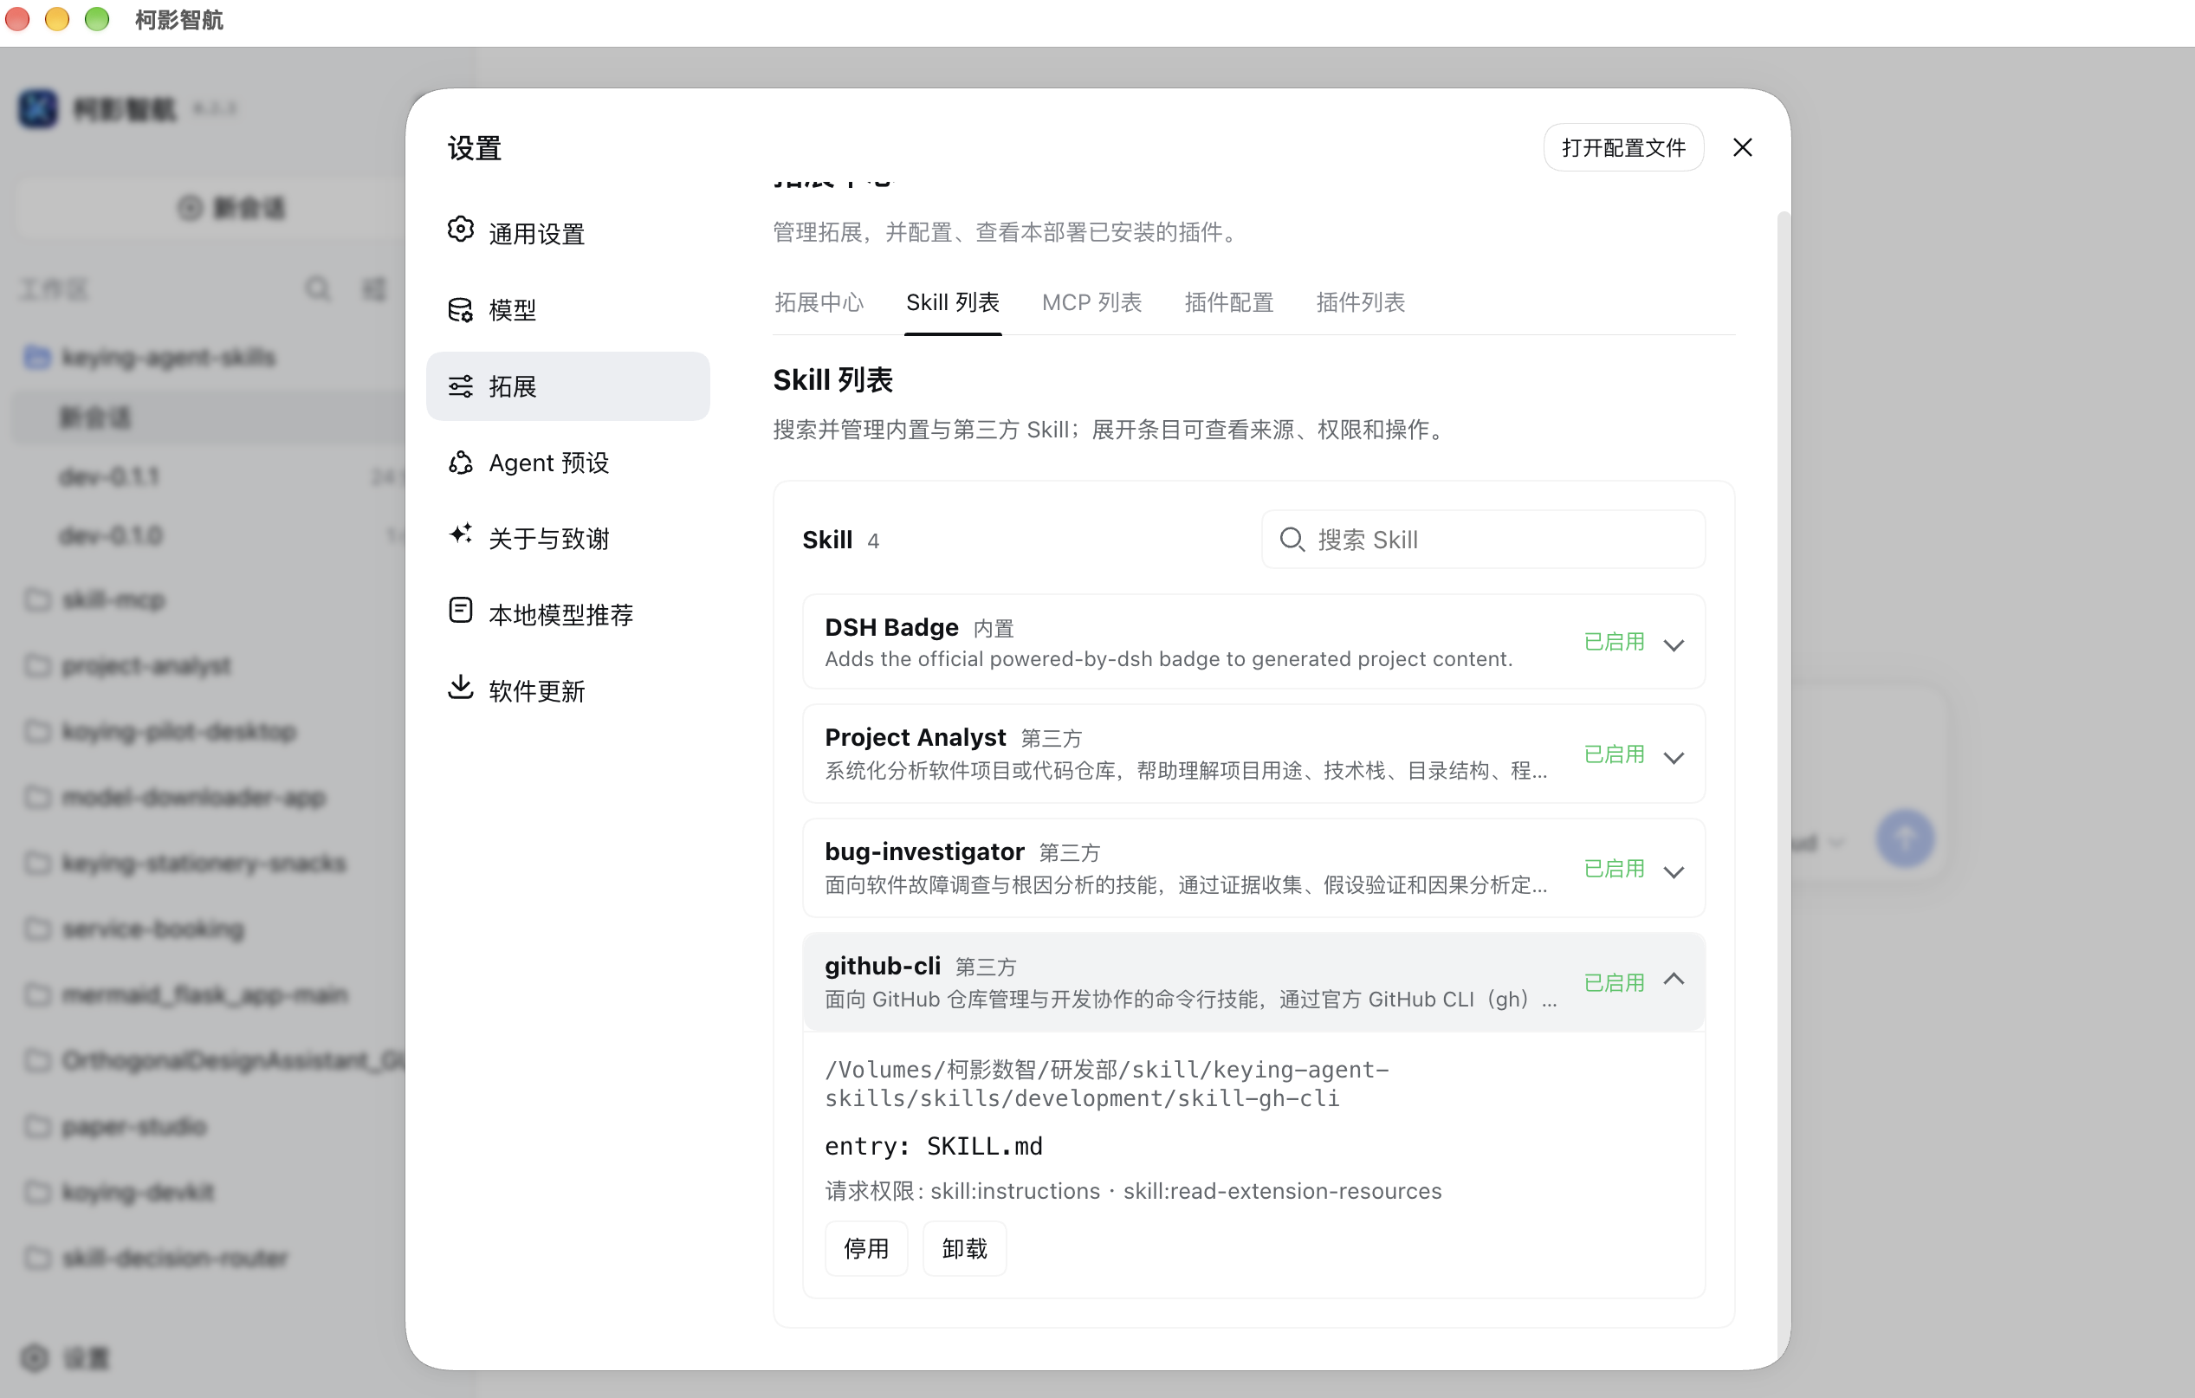Screen dimensions: 2195x1398
Task: Click the sidebar search icon in 工作区
Action: [x=317, y=289]
